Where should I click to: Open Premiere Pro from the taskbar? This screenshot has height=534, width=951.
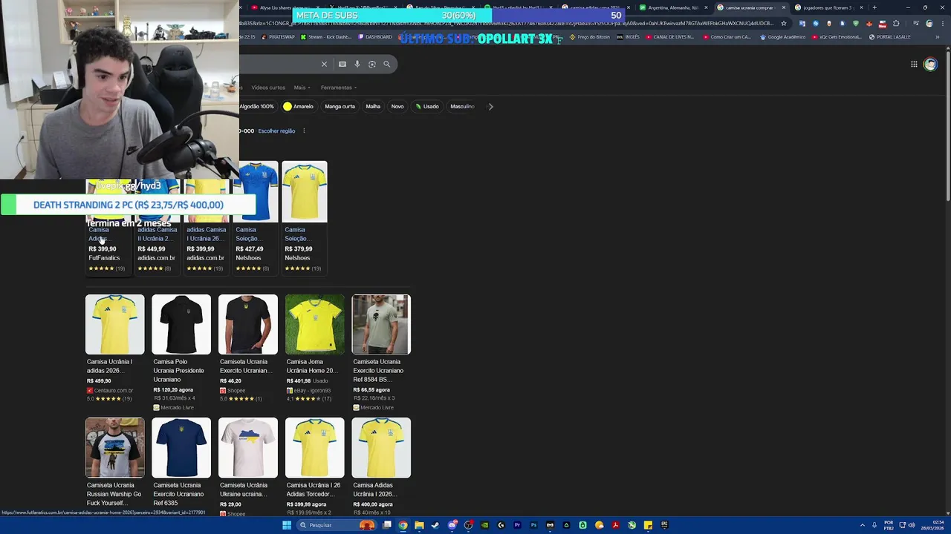(517, 525)
